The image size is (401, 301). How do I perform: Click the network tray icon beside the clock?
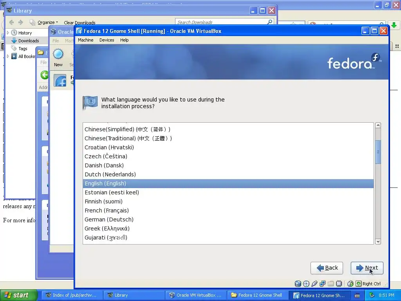(372, 295)
